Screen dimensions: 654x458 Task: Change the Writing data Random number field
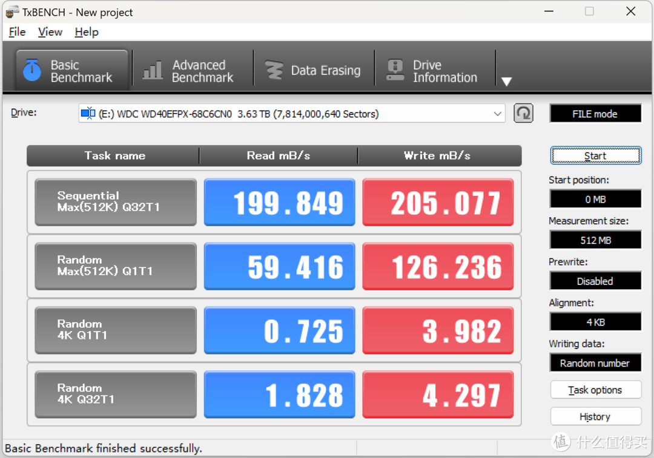click(595, 363)
